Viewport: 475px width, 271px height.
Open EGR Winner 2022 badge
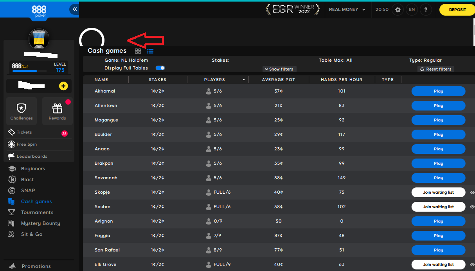pyautogui.click(x=293, y=9)
